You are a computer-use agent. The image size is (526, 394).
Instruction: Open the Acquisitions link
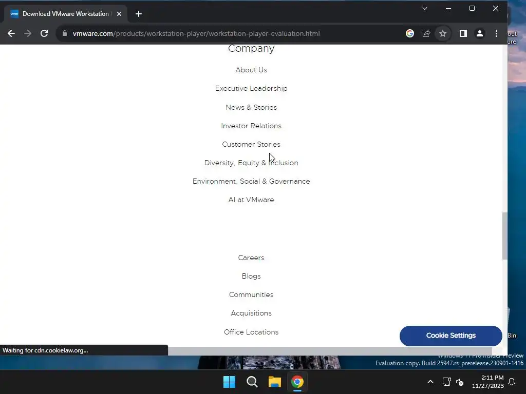251,313
